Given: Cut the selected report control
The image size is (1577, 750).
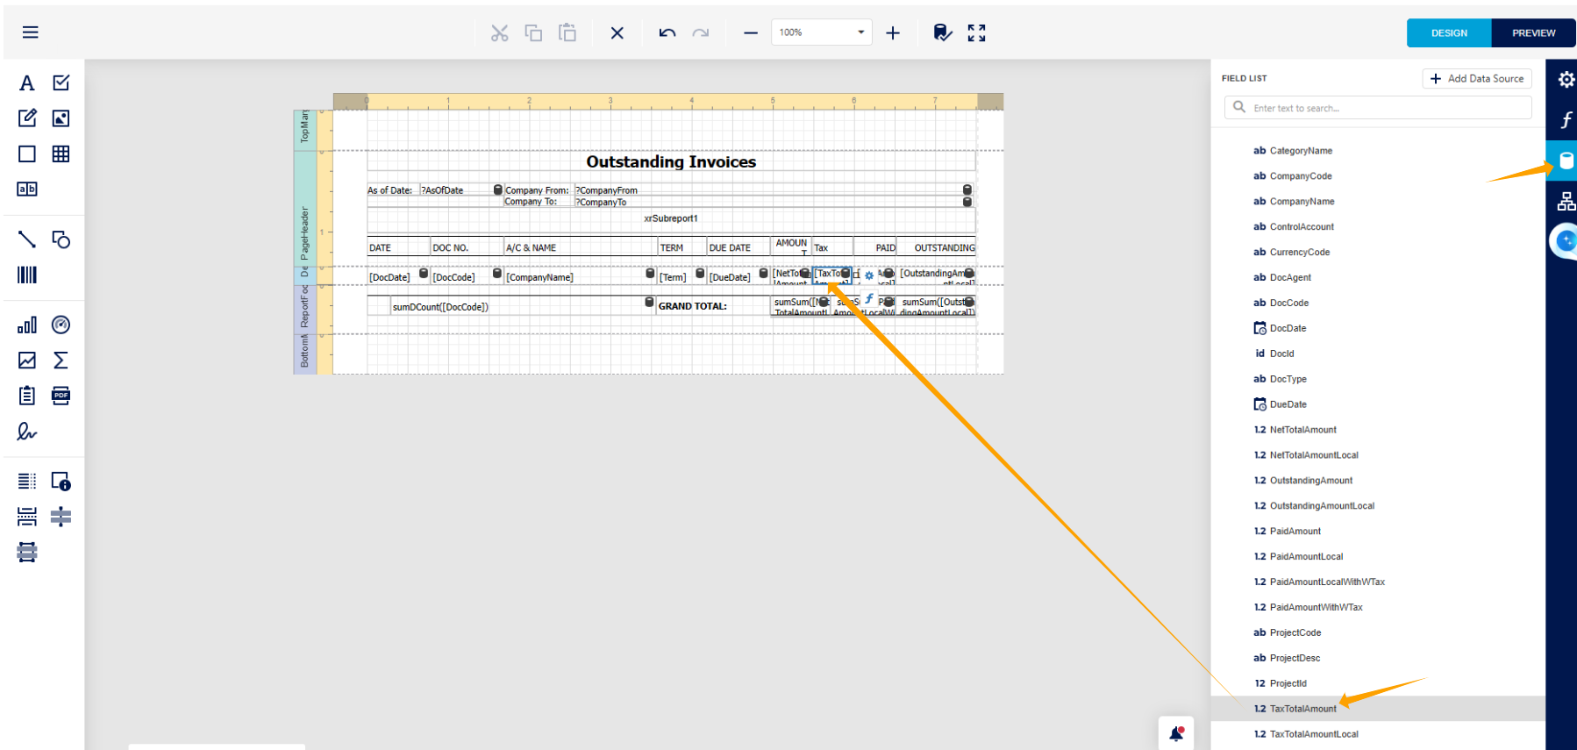Looking at the screenshot, I should (x=499, y=32).
